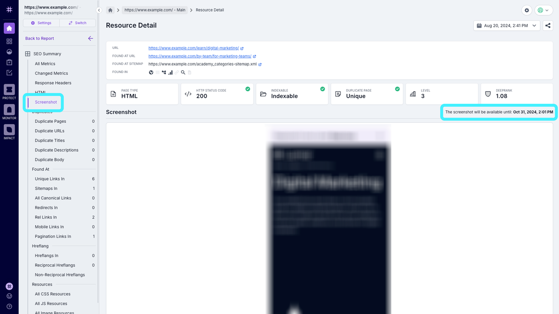Open the account avatar dropdown
The height and width of the screenshot is (314, 559).
543,10
